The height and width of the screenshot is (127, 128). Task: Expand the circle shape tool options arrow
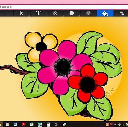tap(79, 16)
